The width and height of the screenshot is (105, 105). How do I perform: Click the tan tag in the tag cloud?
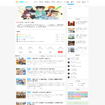(71, 97)
